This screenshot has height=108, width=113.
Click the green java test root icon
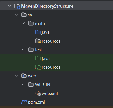pyautogui.click(x=38, y=58)
